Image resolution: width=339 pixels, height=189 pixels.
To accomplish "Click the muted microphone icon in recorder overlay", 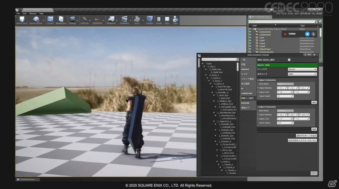I will [313, 34].
